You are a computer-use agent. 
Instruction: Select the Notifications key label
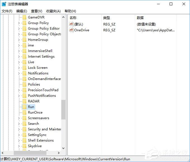38,73
